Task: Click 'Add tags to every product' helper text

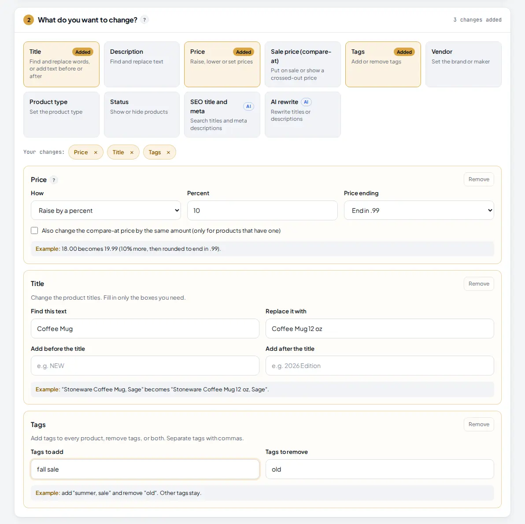Action: (137, 438)
